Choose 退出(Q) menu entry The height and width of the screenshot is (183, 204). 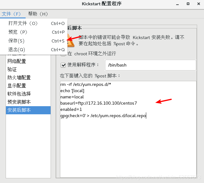34,50
